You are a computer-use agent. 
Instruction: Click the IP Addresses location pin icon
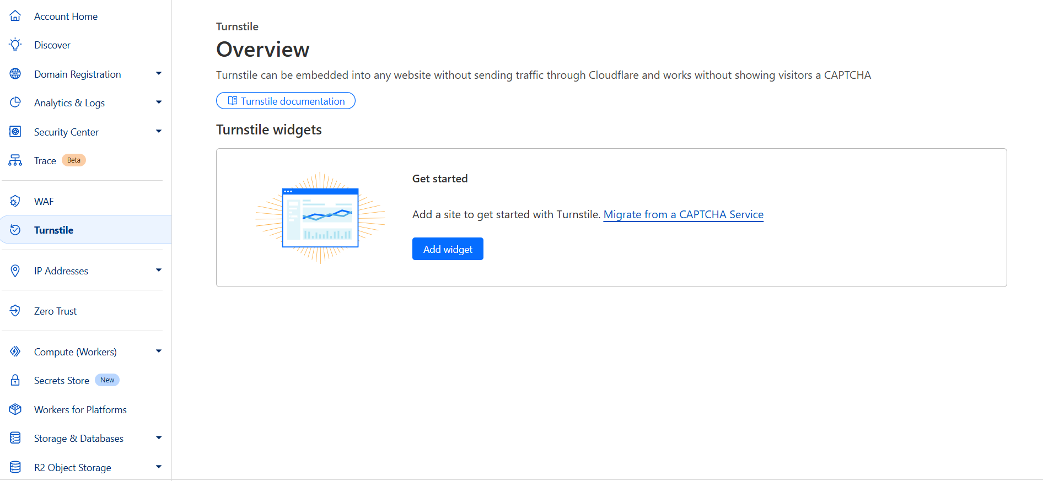(15, 271)
